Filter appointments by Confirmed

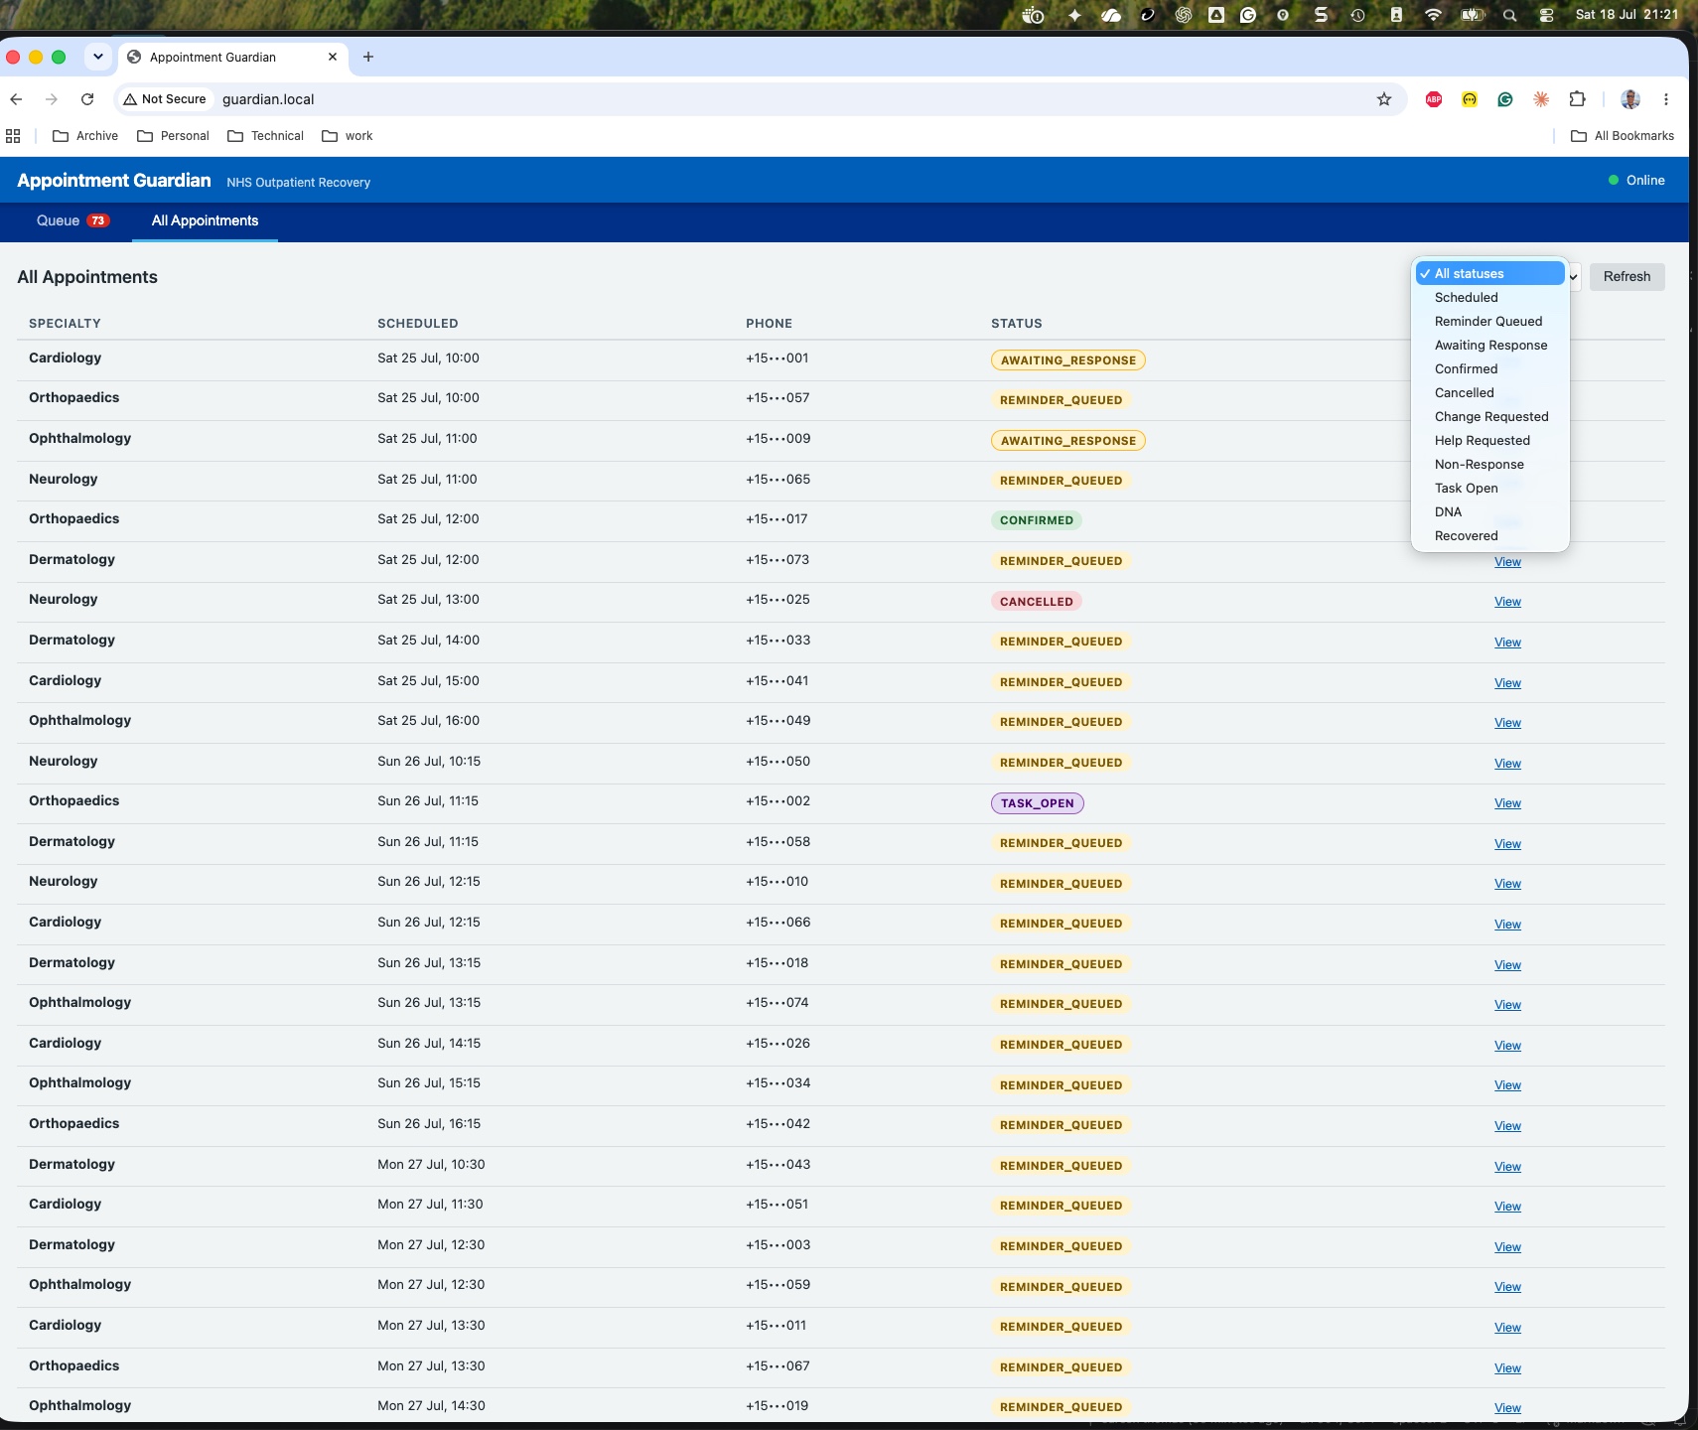(x=1490, y=368)
